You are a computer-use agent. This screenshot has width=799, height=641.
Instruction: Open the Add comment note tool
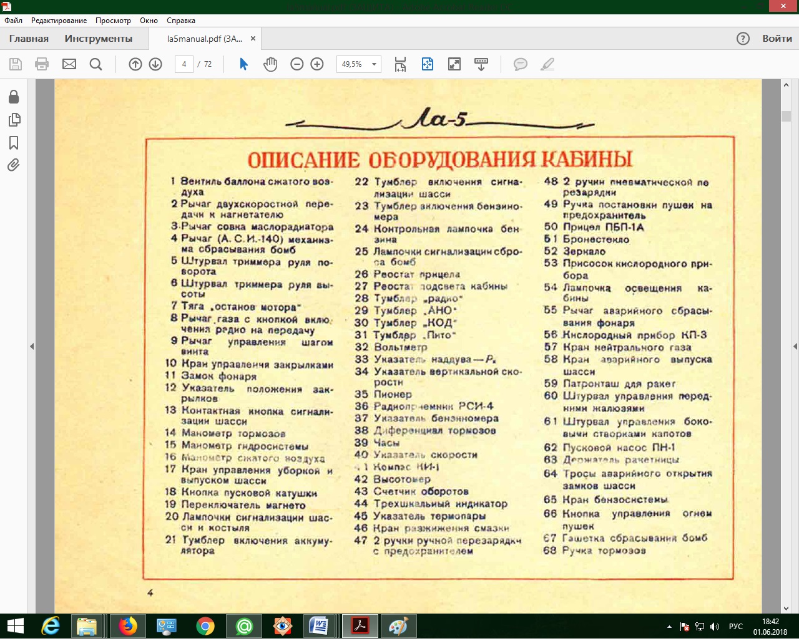click(520, 64)
